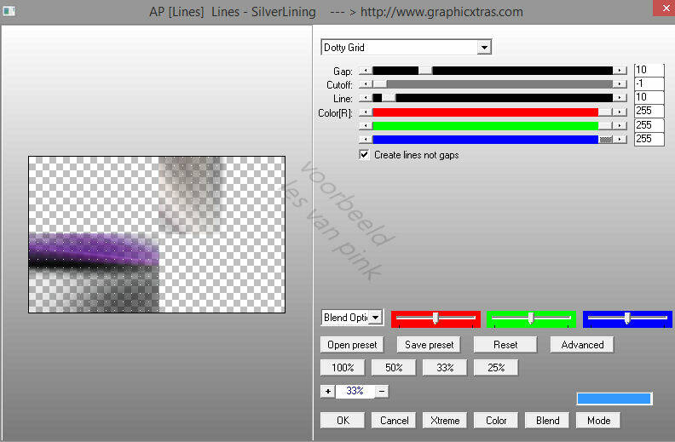Click the red Color[R] slider right arrow
Viewport: 675px width, 442px height.
coord(620,112)
